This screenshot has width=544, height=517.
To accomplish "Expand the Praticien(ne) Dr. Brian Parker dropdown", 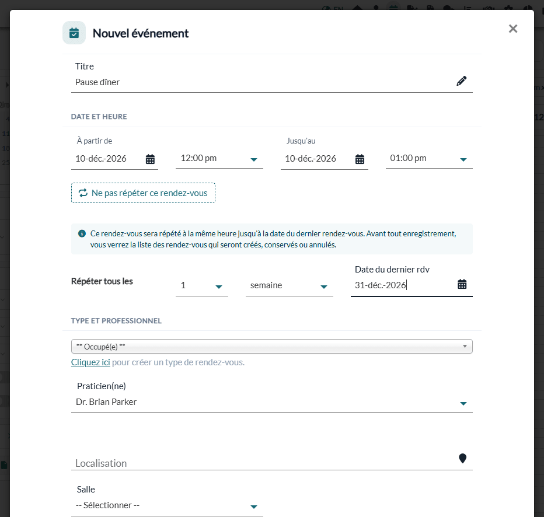I will click(x=271, y=402).
